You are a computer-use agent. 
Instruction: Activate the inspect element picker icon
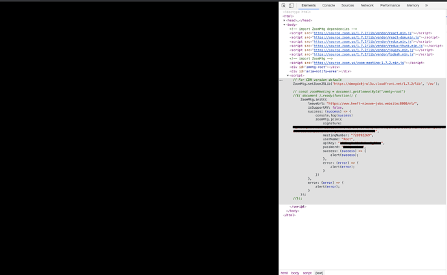283,5
